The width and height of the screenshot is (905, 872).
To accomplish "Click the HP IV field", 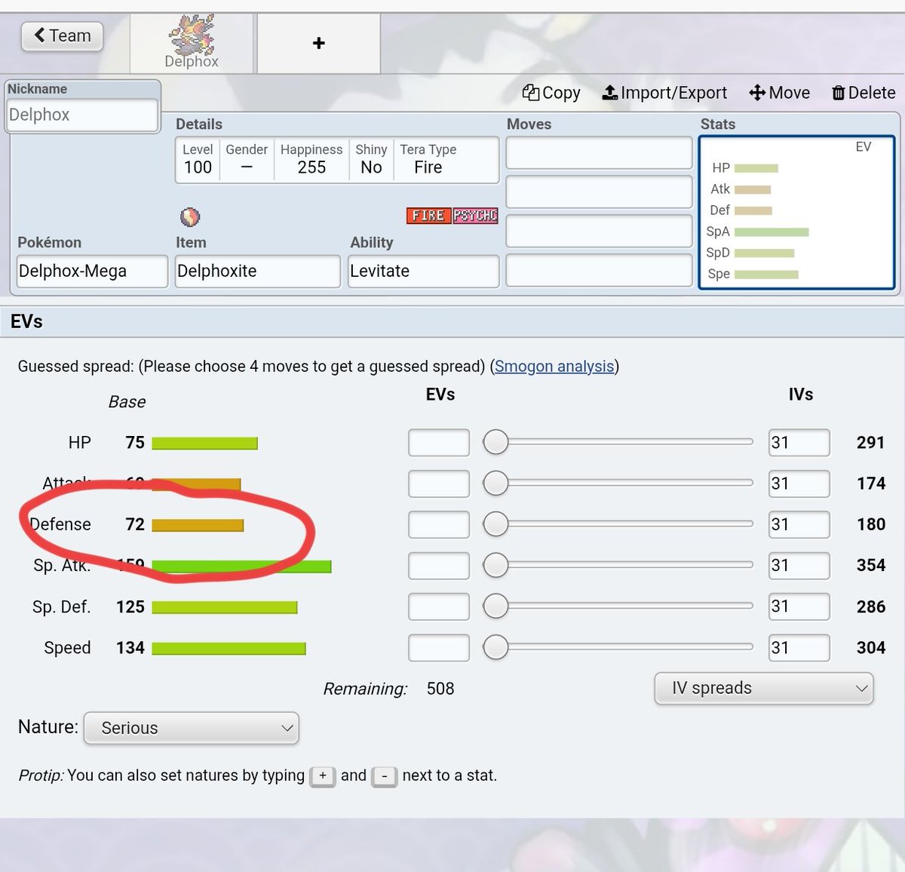I will click(799, 443).
